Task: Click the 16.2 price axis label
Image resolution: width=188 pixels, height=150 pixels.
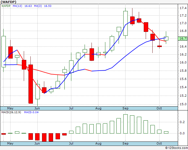Action: [x=183, y=54]
